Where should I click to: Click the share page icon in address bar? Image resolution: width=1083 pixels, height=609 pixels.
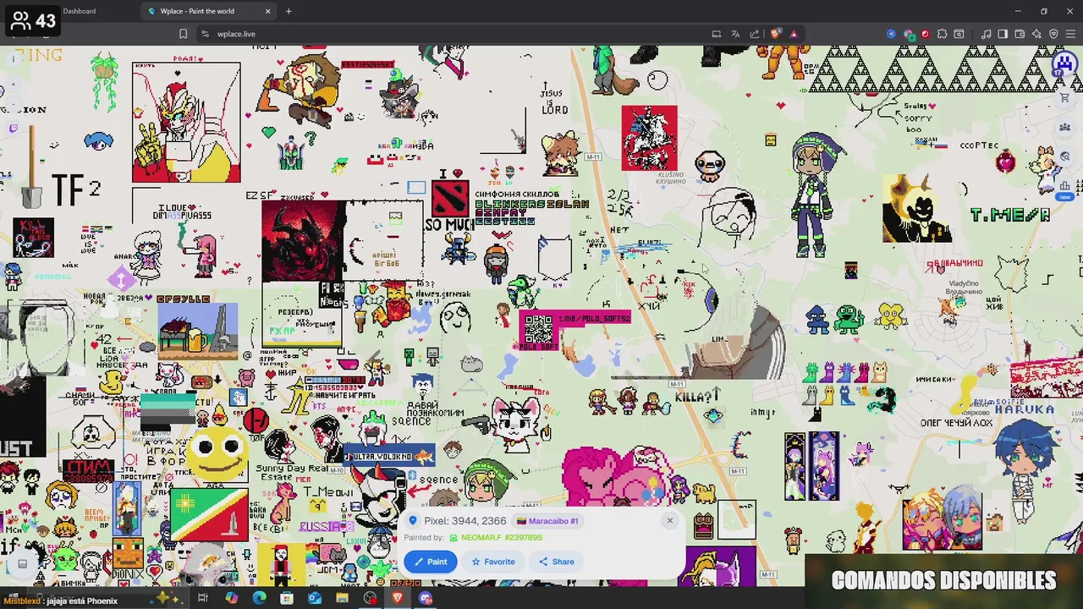click(x=754, y=34)
